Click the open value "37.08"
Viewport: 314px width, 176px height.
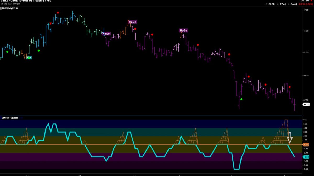tap(272, 4)
